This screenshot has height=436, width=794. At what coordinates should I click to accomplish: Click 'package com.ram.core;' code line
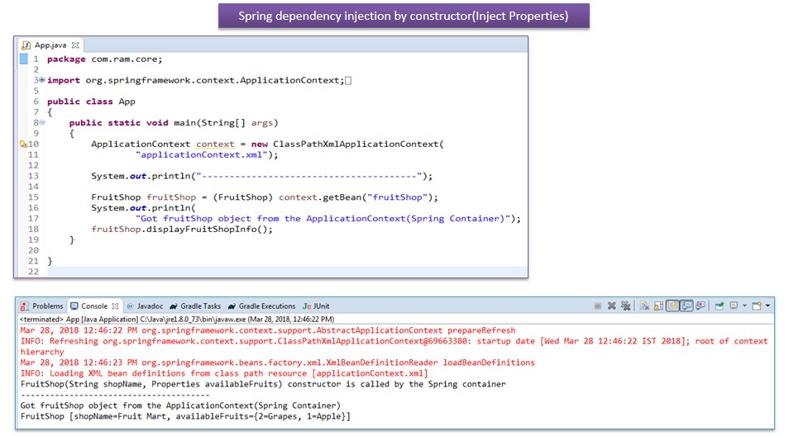(105, 59)
